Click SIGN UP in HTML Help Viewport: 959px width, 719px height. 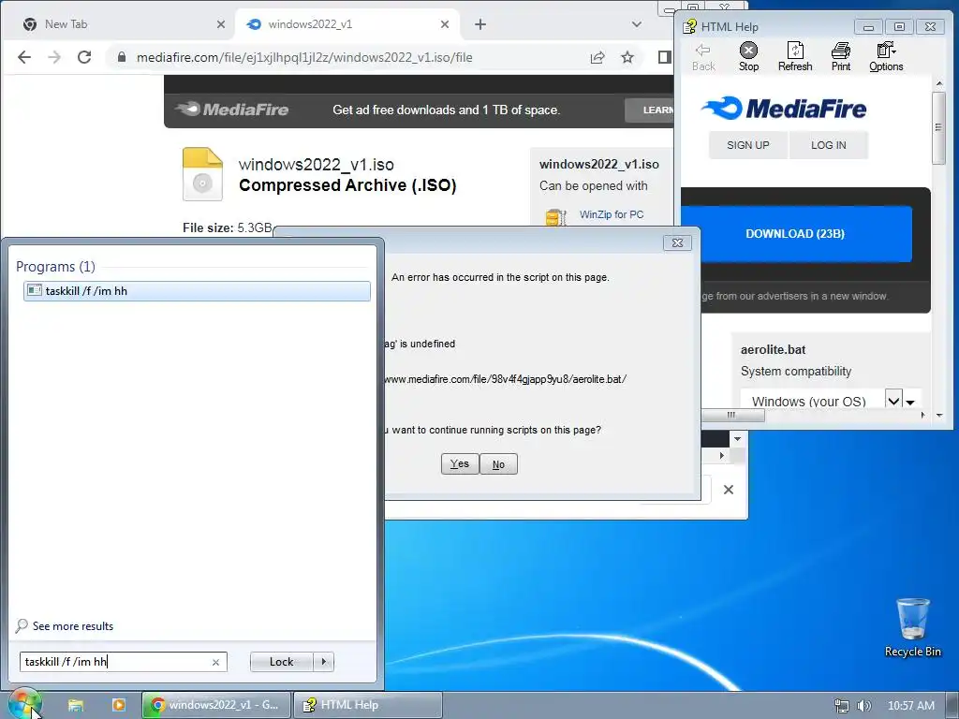[x=748, y=145]
